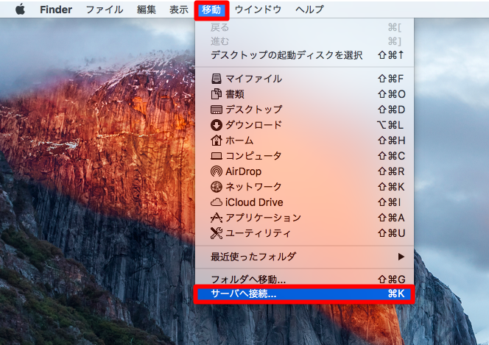Viewport: 489px width, 345px height.
Task: Close the open 移動 menu
Action: click(211, 10)
